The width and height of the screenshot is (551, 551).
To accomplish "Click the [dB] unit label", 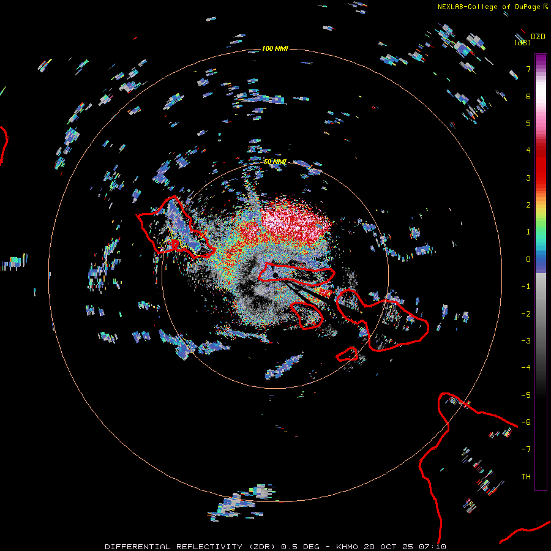I will click(x=522, y=42).
